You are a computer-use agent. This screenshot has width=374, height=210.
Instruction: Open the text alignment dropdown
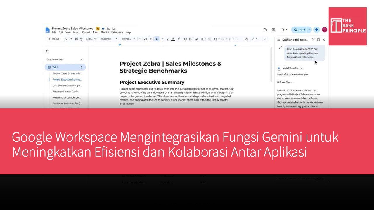pos(204,39)
